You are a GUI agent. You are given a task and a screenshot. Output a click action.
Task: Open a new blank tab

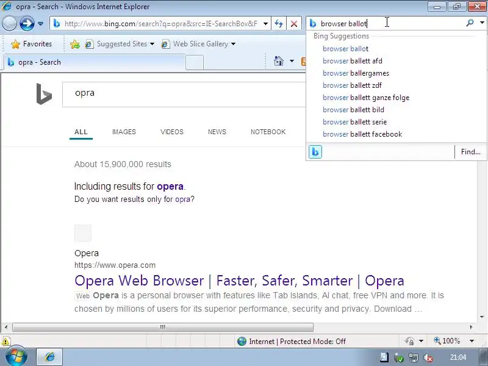pyautogui.click(x=195, y=63)
